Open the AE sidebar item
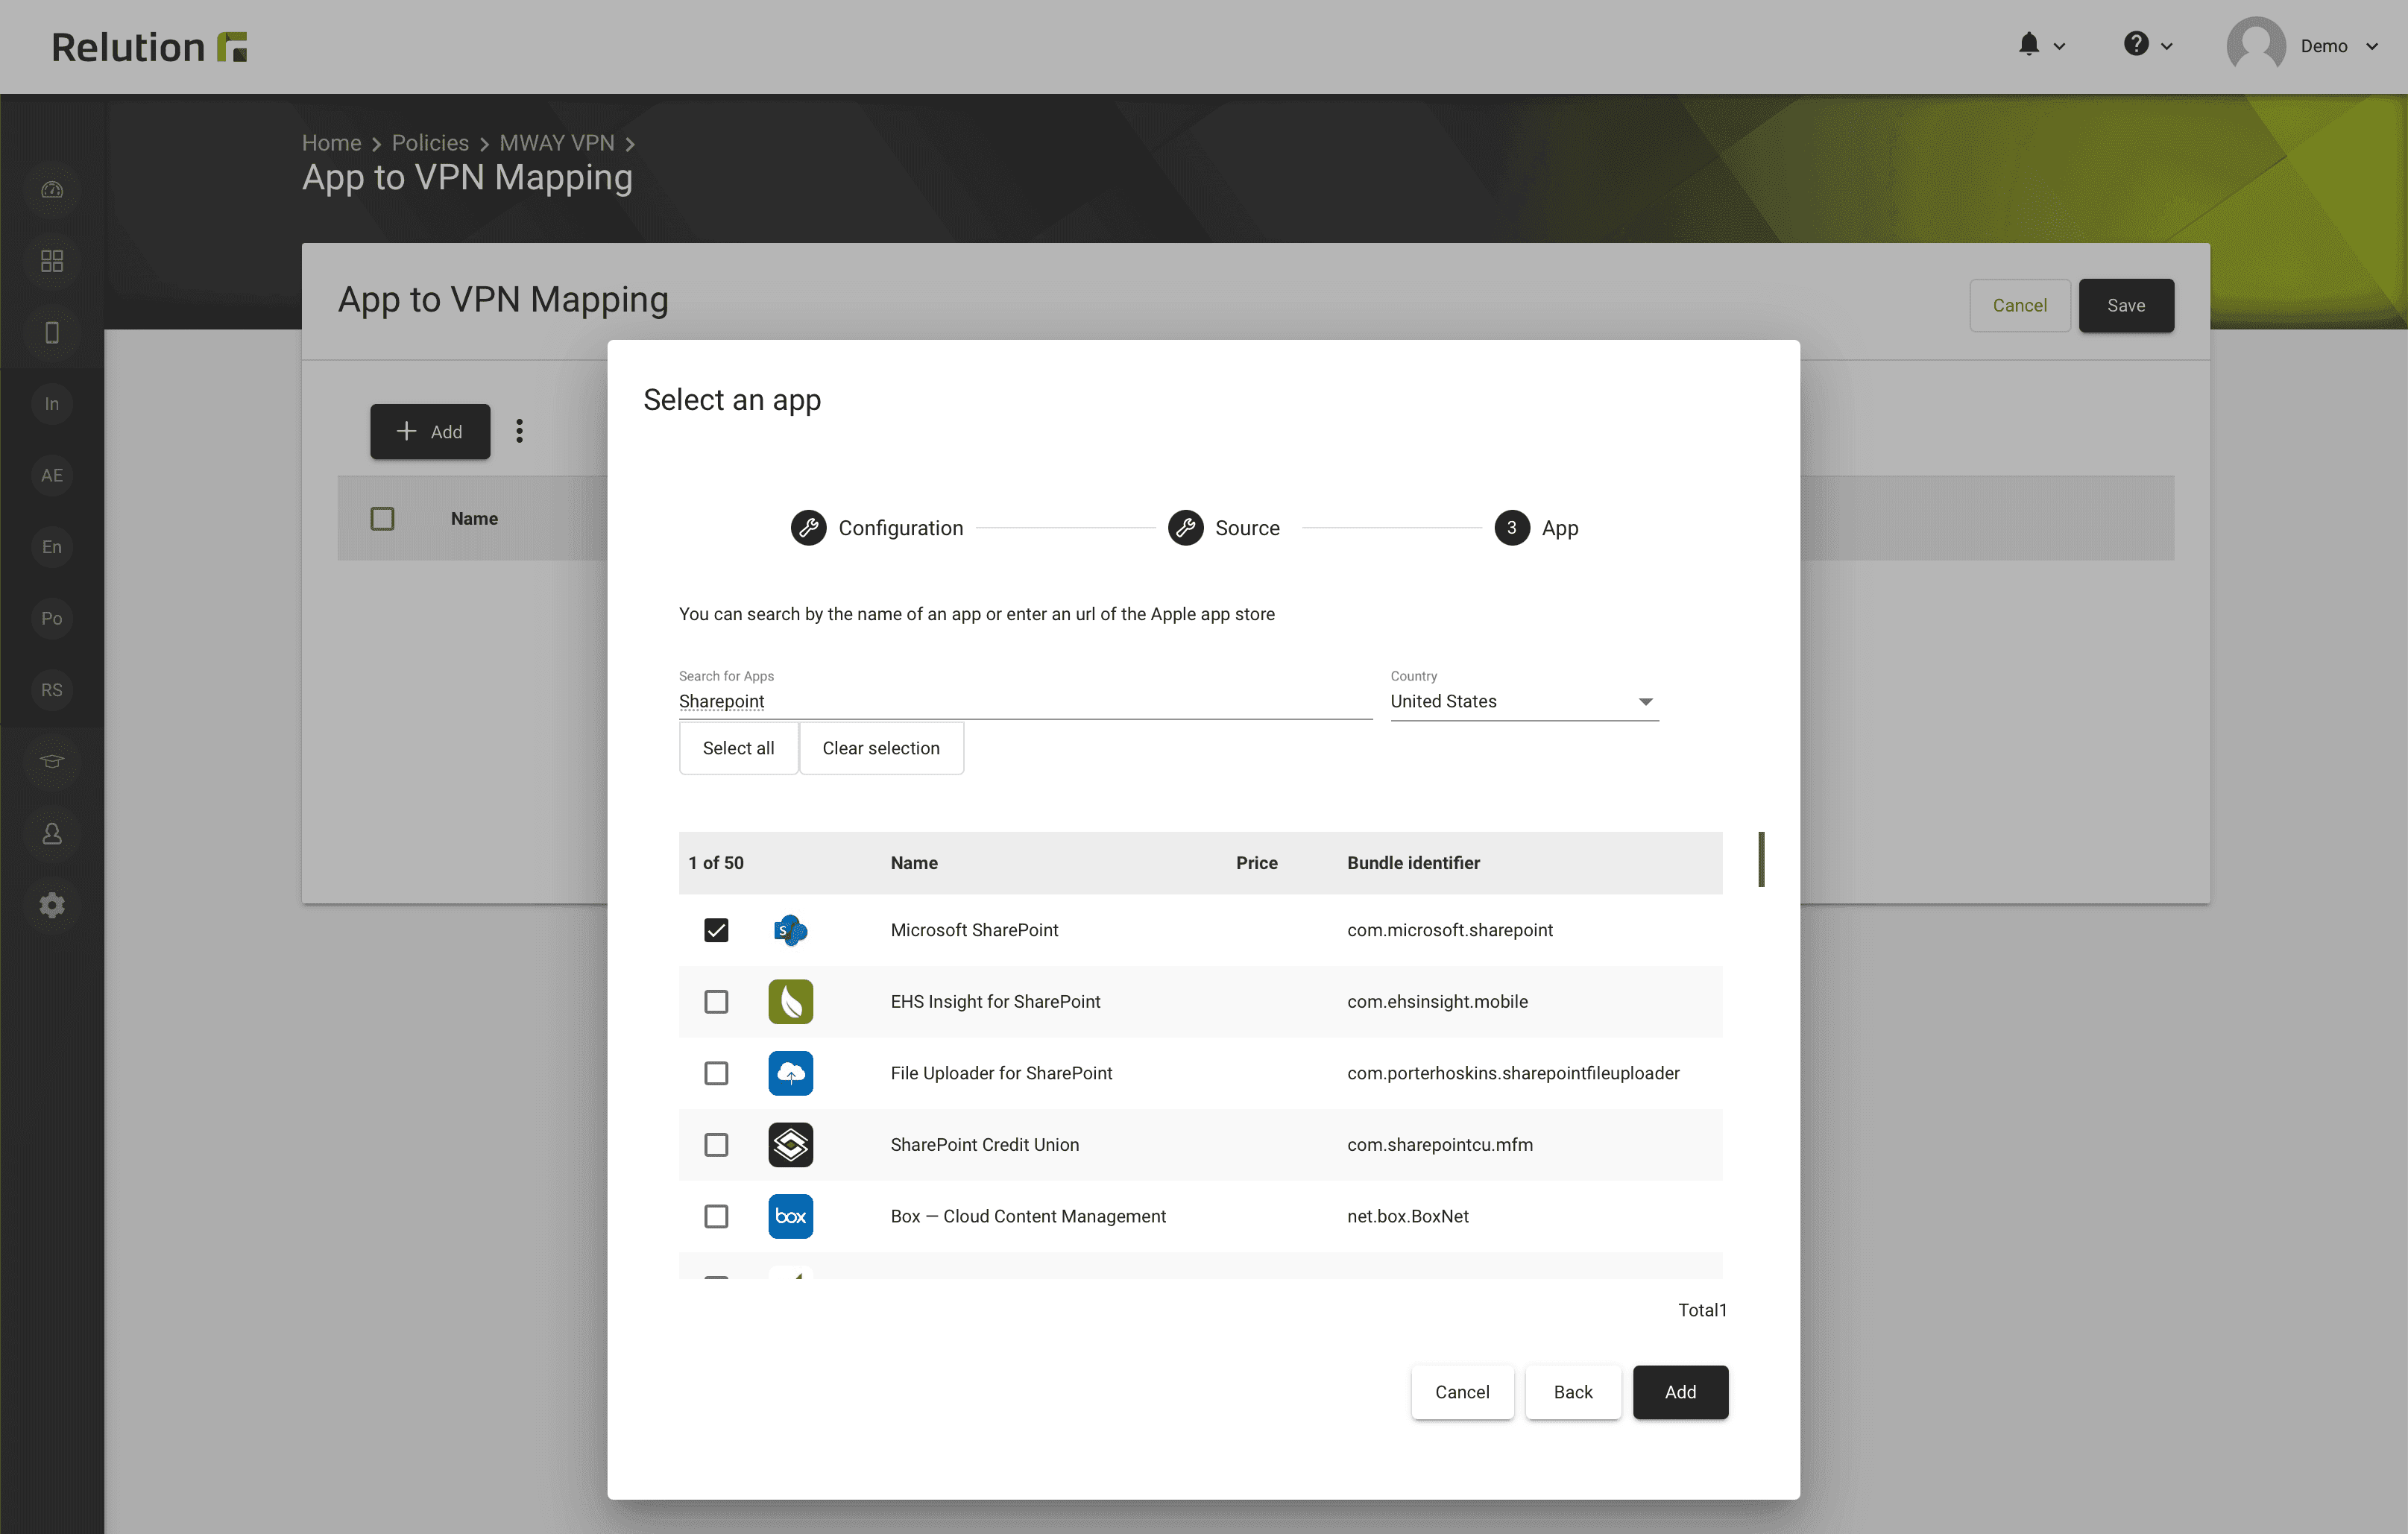 pyautogui.click(x=52, y=476)
